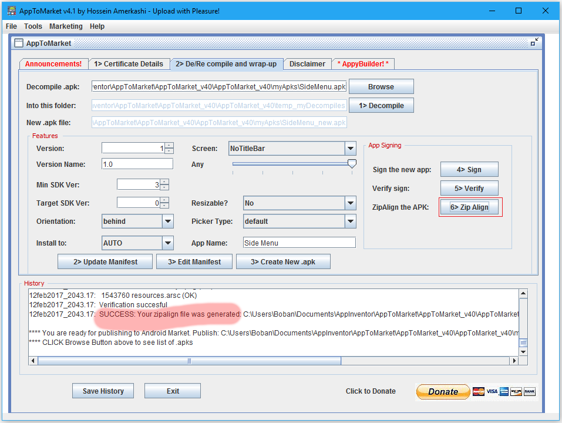Click the New .apk file path field
Viewport: 562px width, 423px height.
click(x=219, y=123)
